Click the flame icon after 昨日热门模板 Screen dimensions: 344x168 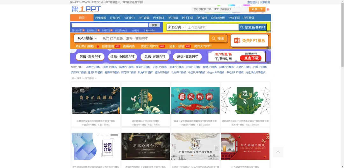pyautogui.click(x=98, y=46)
